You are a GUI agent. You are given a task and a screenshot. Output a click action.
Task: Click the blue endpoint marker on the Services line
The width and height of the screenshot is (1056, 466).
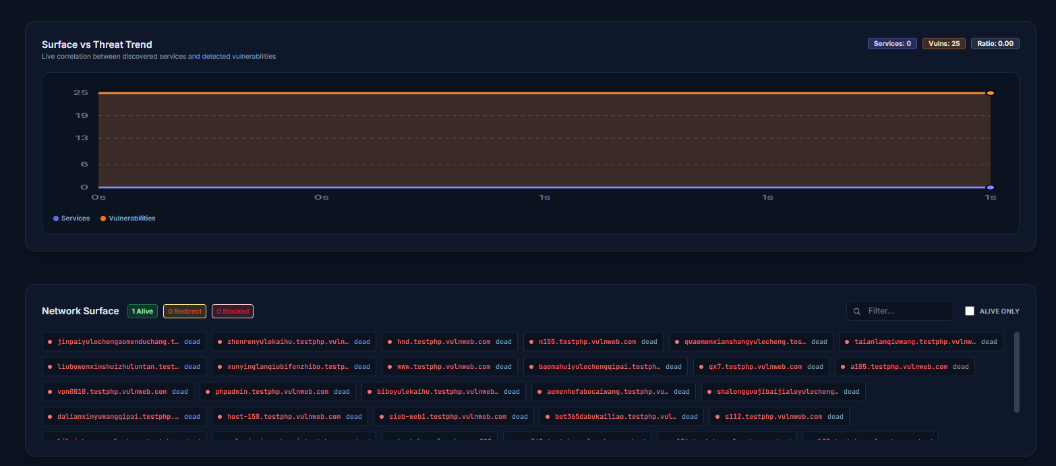(990, 187)
